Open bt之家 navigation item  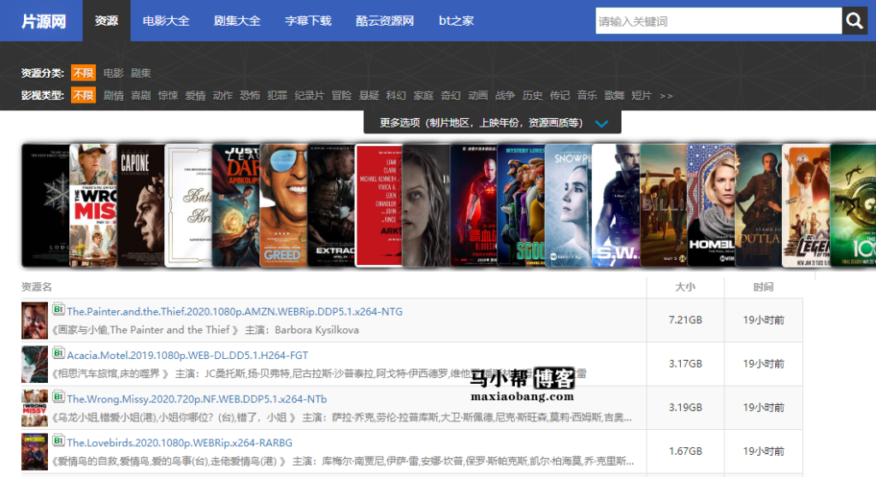click(456, 21)
